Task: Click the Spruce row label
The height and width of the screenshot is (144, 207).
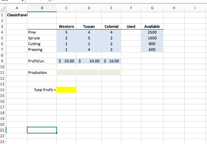Action: 42,38
